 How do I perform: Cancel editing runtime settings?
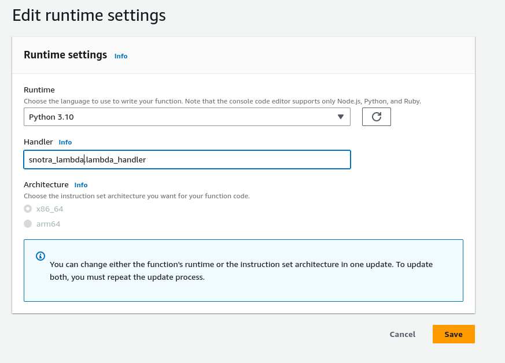[402, 334]
